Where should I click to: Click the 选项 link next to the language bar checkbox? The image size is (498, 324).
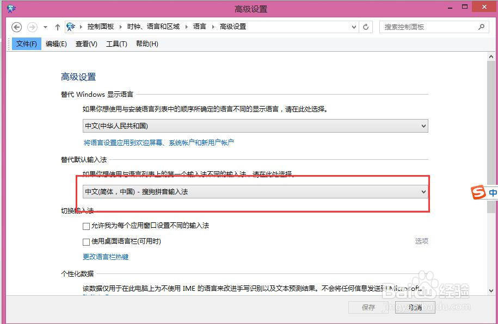pos(422,241)
